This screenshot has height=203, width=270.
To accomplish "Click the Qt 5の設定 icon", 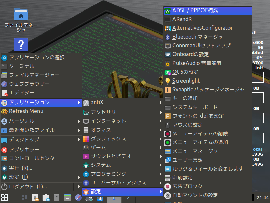I will tap(167, 72).
